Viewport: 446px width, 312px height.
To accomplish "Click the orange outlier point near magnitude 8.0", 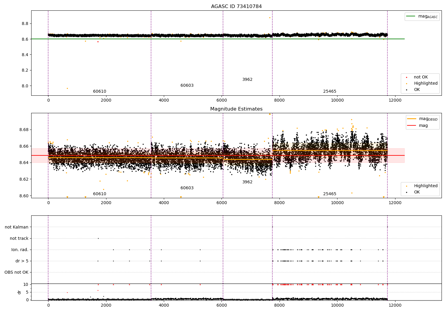I will (67, 88).
